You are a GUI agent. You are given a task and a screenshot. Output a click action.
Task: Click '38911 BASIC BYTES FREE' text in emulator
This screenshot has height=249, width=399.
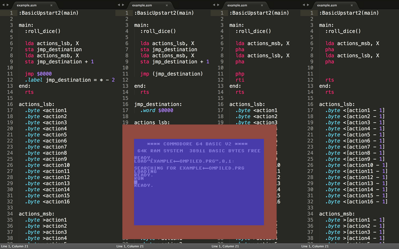tap(225, 151)
